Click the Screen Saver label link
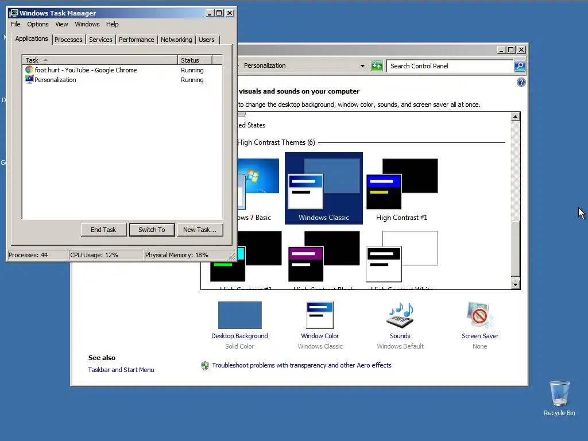 point(480,336)
